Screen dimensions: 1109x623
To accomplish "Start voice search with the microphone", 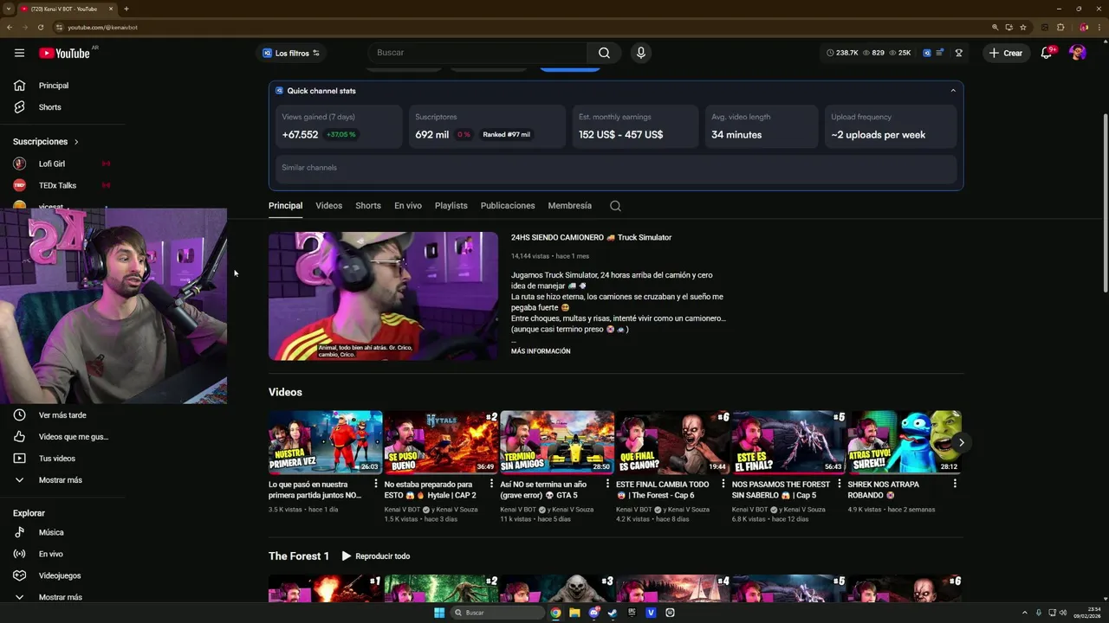I will coord(641,53).
